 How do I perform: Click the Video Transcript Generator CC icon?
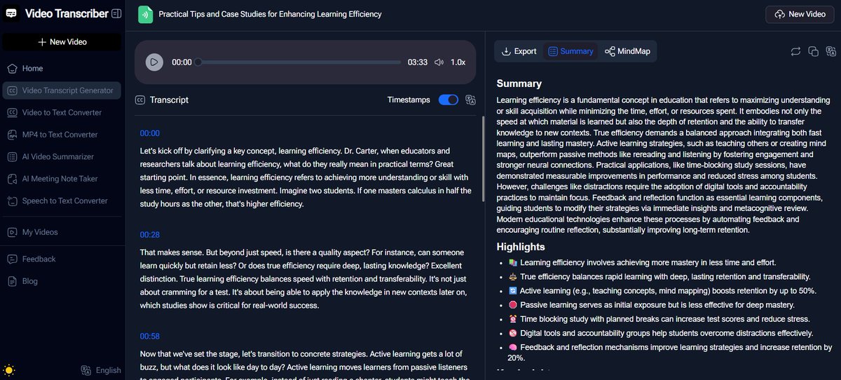point(12,90)
